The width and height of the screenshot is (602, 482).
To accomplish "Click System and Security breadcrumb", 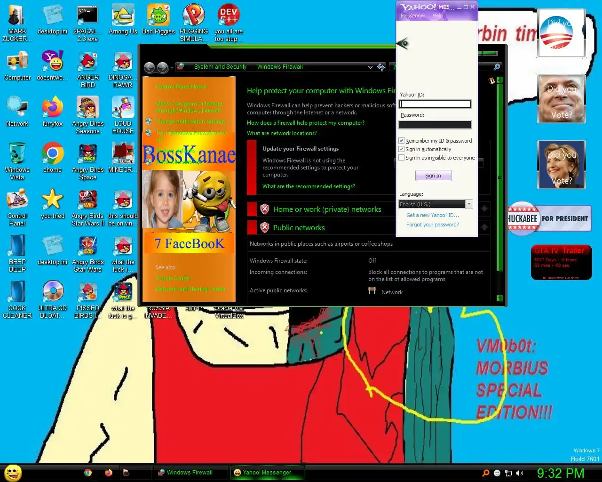I will [220, 67].
